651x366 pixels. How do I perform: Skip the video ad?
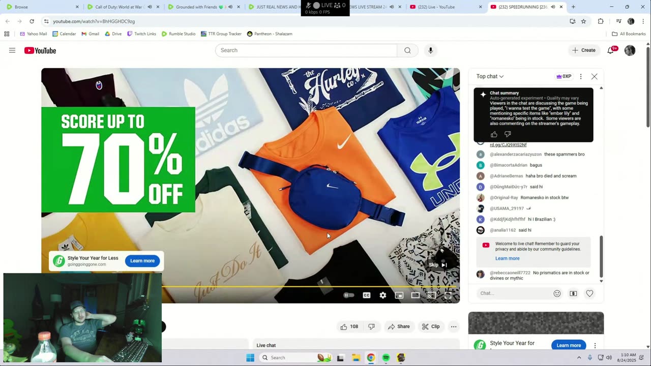[x=438, y=265]
